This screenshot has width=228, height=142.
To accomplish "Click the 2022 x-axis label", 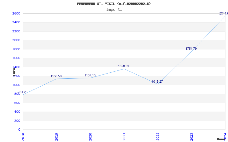I will [158, 137].
